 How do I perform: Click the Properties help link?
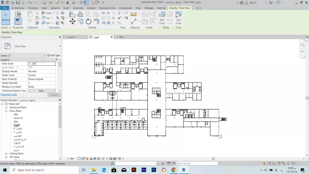[x=9, y=95]
